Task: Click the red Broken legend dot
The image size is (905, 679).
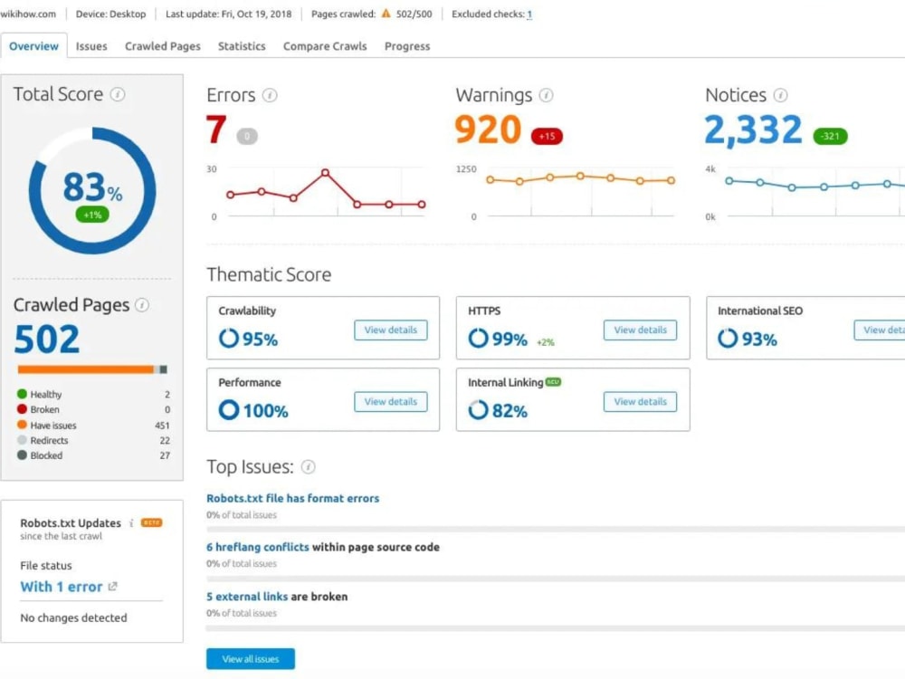Action: coord(22,409)
